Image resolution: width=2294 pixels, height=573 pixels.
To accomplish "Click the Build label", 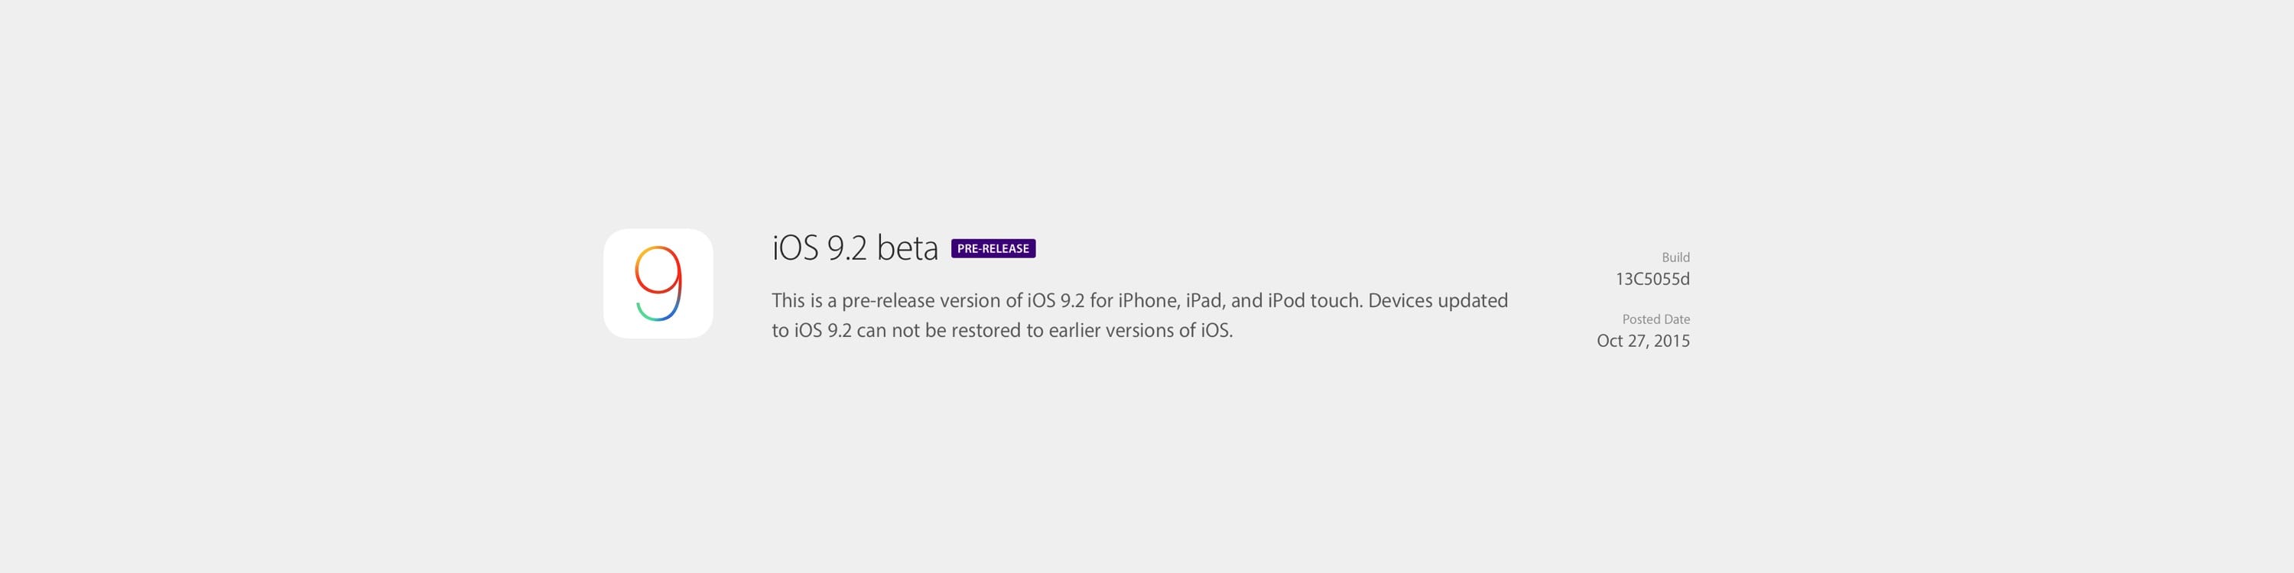I will click(1675, 257).
